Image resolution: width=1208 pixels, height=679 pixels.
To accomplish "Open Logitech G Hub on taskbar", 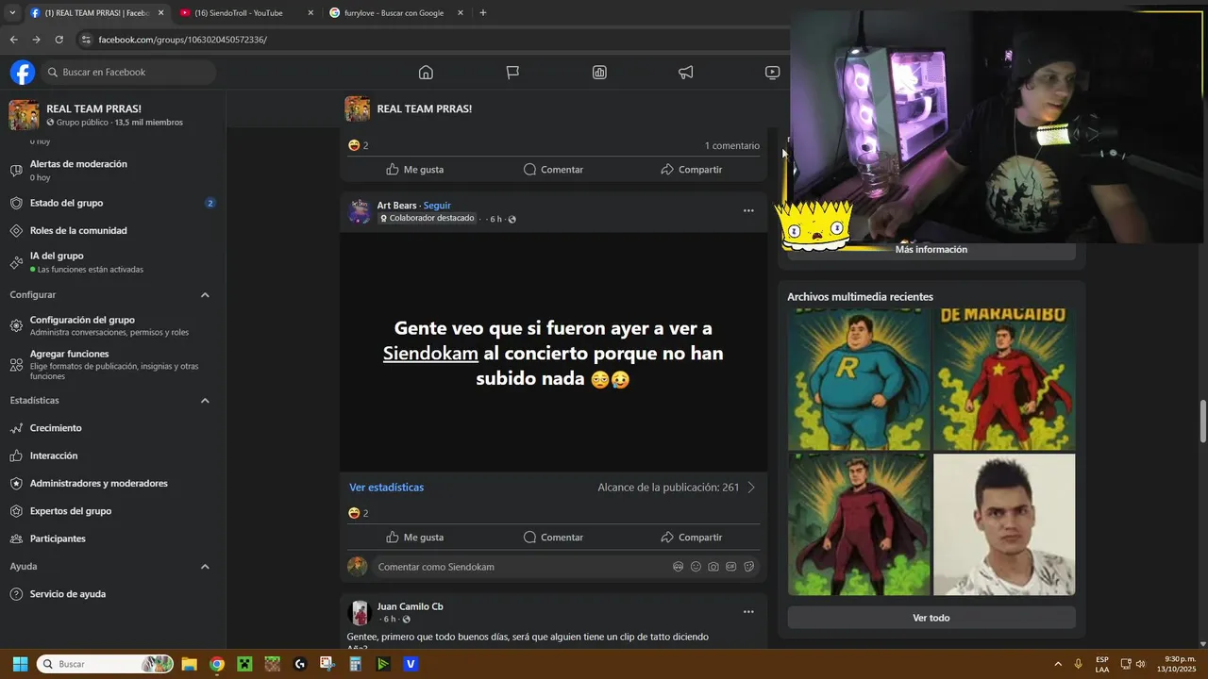I will tap(300, 664).
